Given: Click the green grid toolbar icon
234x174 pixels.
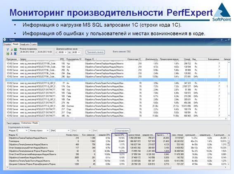Looking at the screenshot, I should 15,49.
